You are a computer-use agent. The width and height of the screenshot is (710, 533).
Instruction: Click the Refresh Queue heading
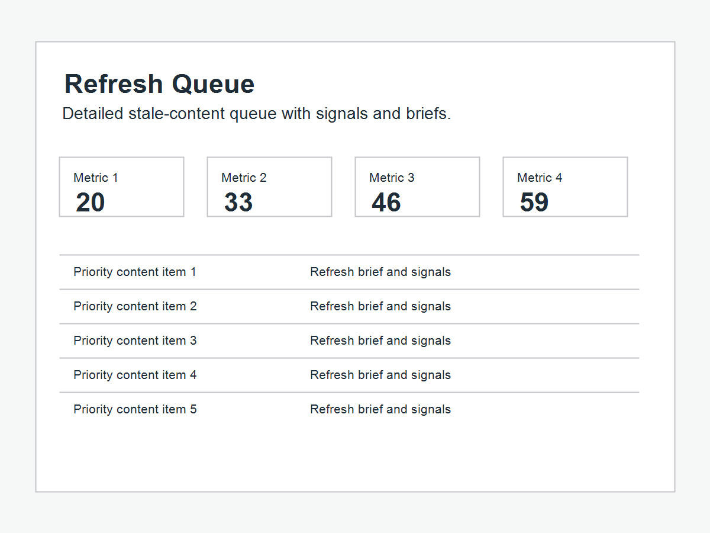point(159,84)
